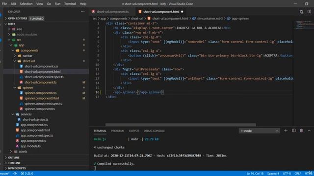Click unsaved dot on short-url.component.html tab

(182, 12)
